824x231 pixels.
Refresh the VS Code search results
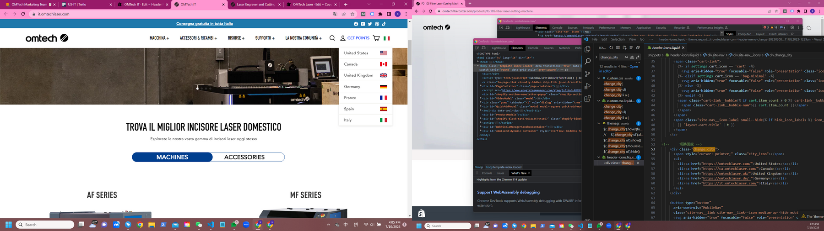(x=611, y=47)
